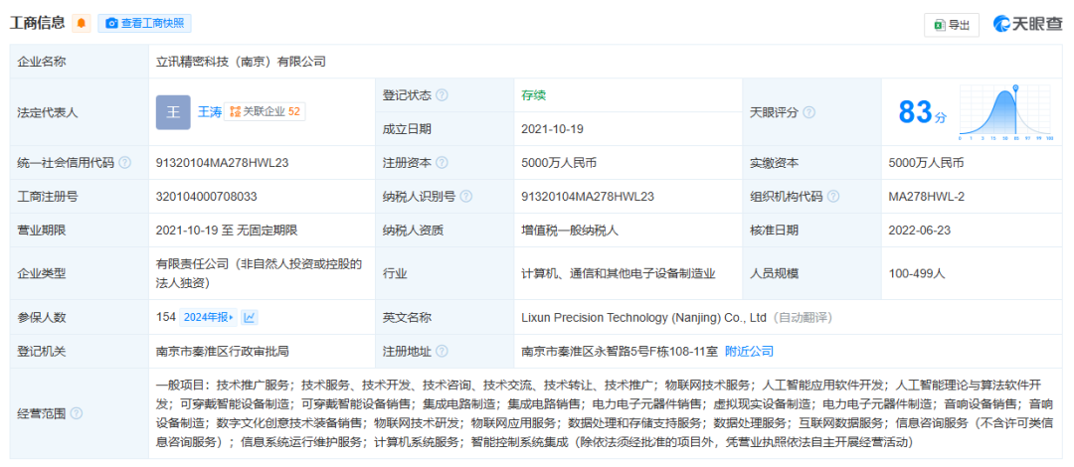
Task: Click the 经营范围 business scope paragraph
Action: [x=605, y=413]
